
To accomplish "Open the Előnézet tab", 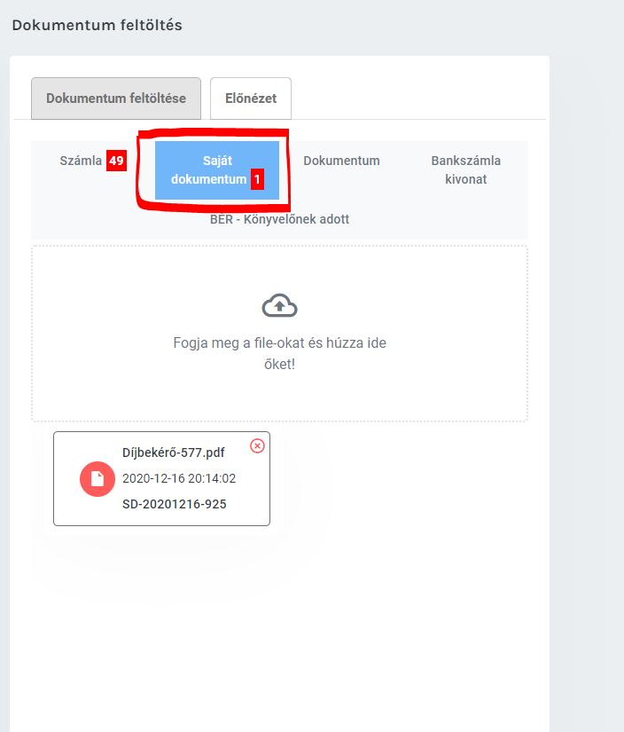I will (x=251, y=98).
